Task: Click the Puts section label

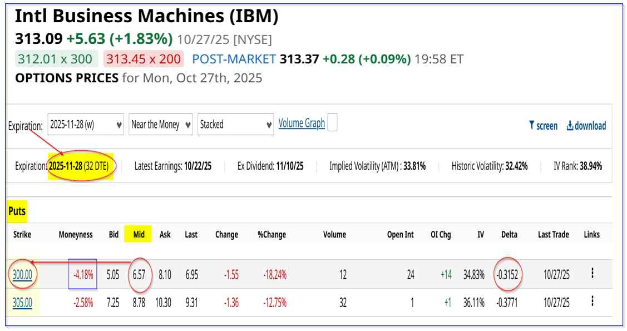Action: pyautogui.click(x=17, y=211)
